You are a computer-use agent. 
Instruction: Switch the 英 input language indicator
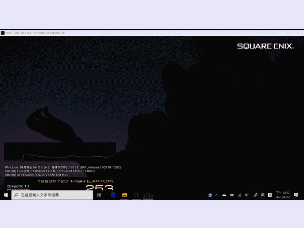coord(263,195)
